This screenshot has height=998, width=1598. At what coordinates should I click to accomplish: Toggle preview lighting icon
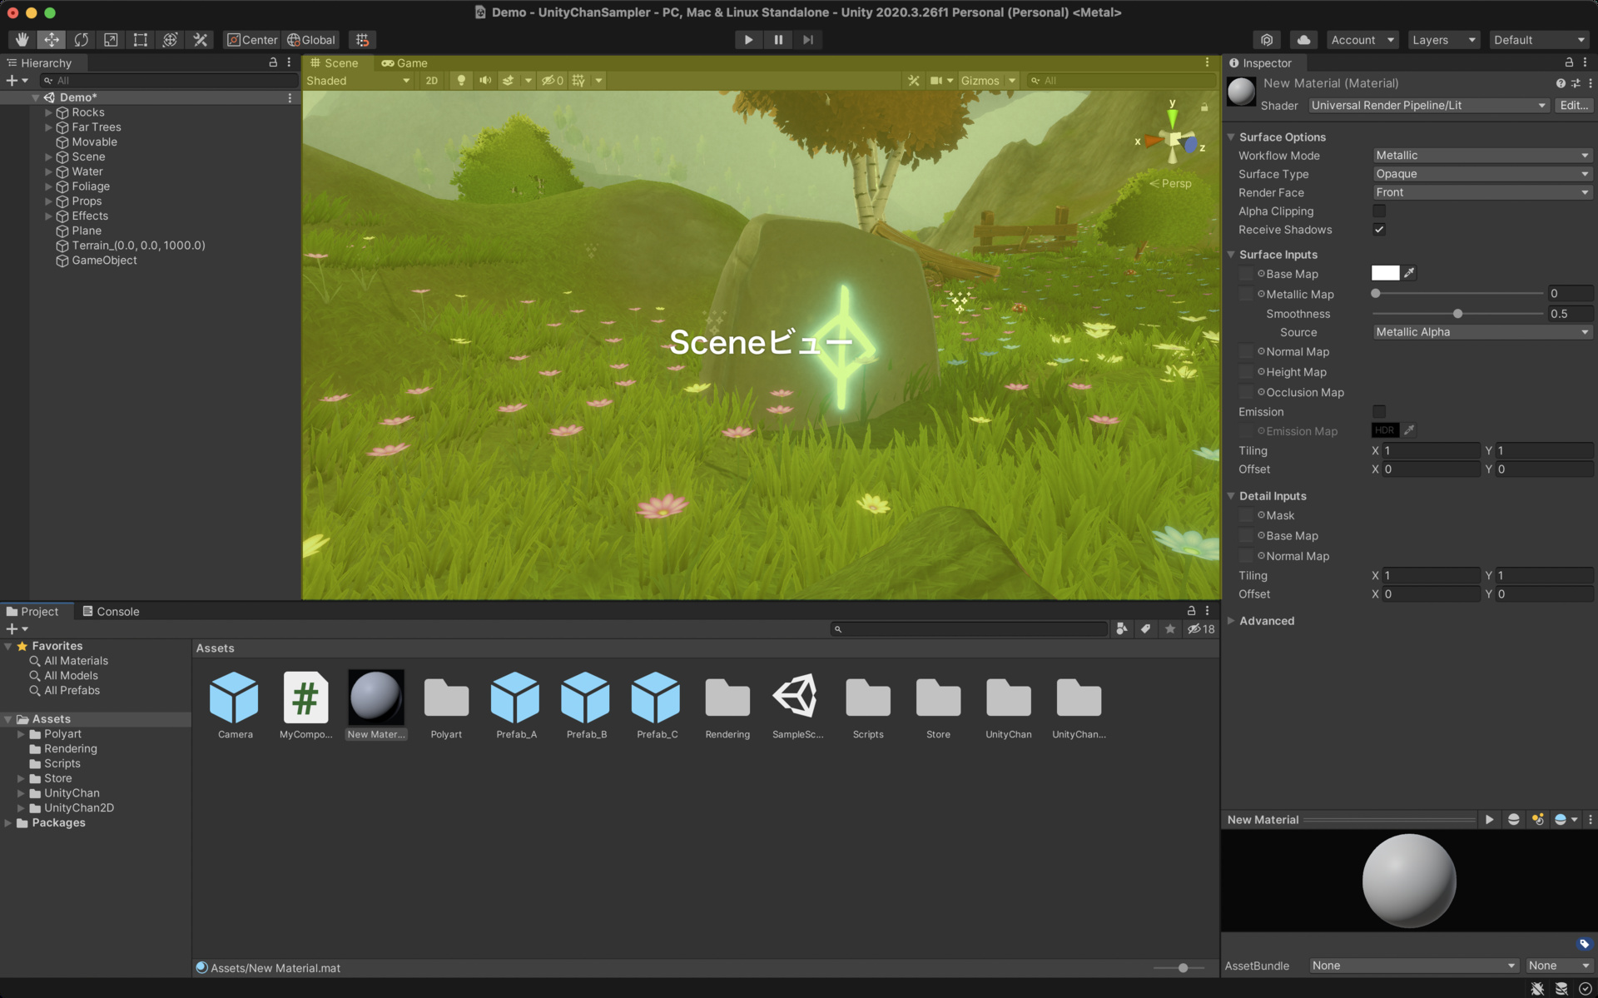point(1538,820)
